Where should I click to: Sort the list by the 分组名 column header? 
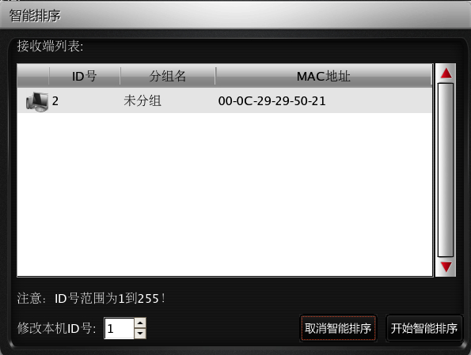168,76
